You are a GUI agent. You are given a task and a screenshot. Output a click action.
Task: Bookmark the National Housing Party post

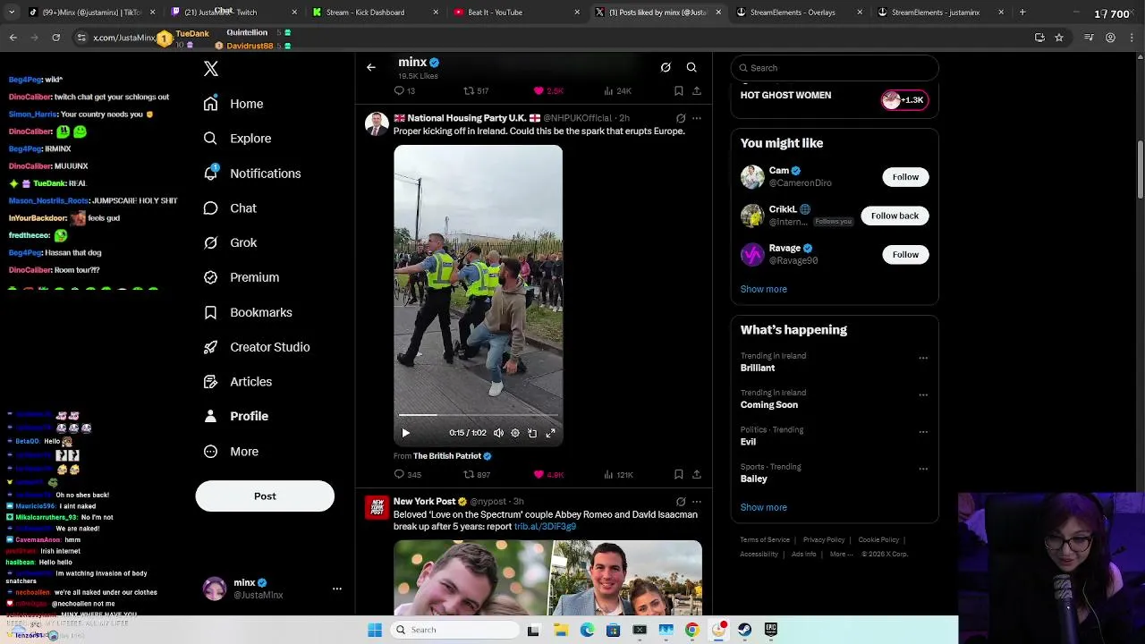point(679,474)
